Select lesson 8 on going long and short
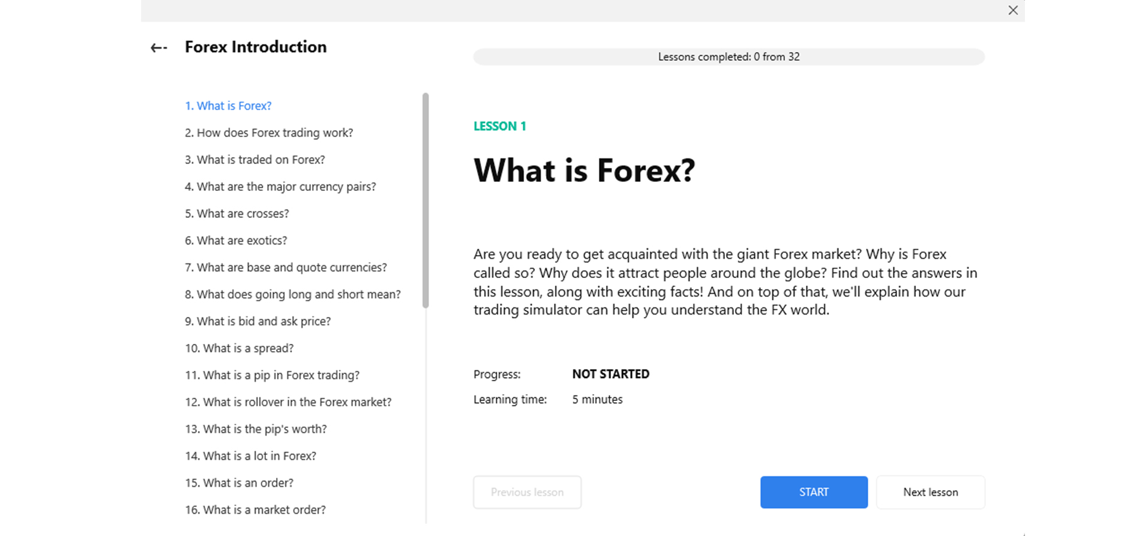 coord(293,295)
